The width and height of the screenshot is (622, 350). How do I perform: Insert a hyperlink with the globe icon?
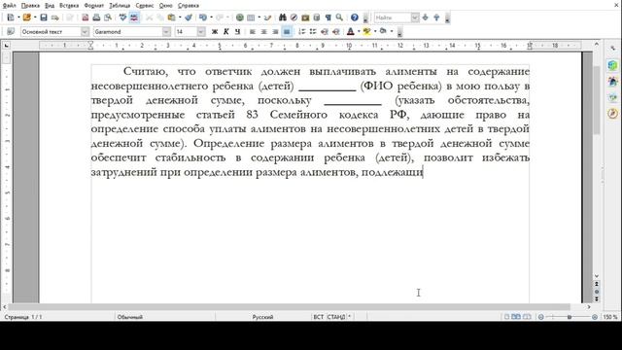(x=240, y=17)
